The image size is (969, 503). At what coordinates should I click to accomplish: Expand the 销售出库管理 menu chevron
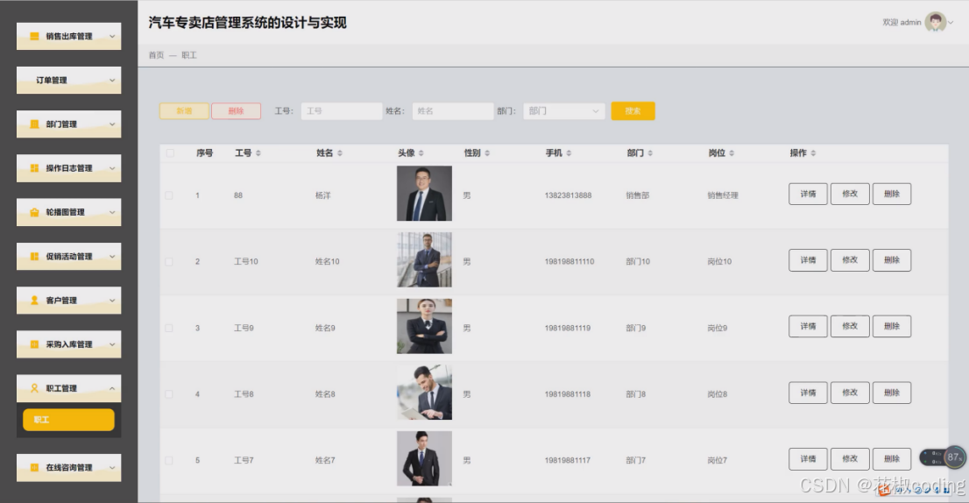(x=112, y=37)
